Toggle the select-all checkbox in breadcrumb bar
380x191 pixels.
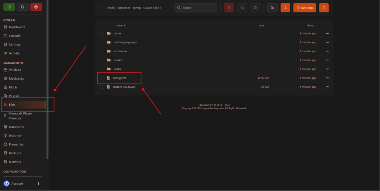pyautogui.click(x=101, y=8)
